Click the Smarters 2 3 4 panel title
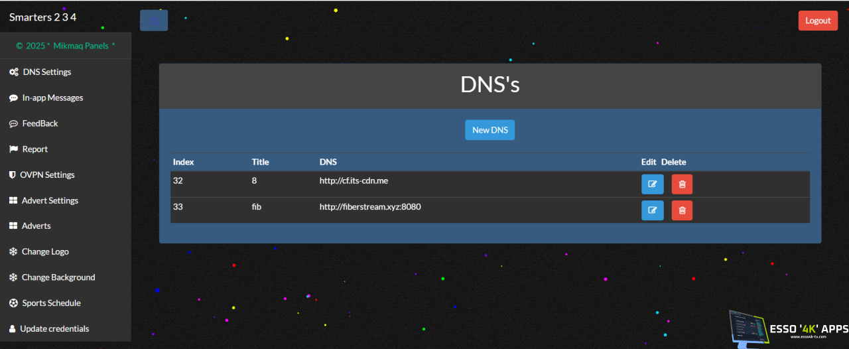Image resolution: width=849 pixels, height=349 pixels. coord(42,17)
